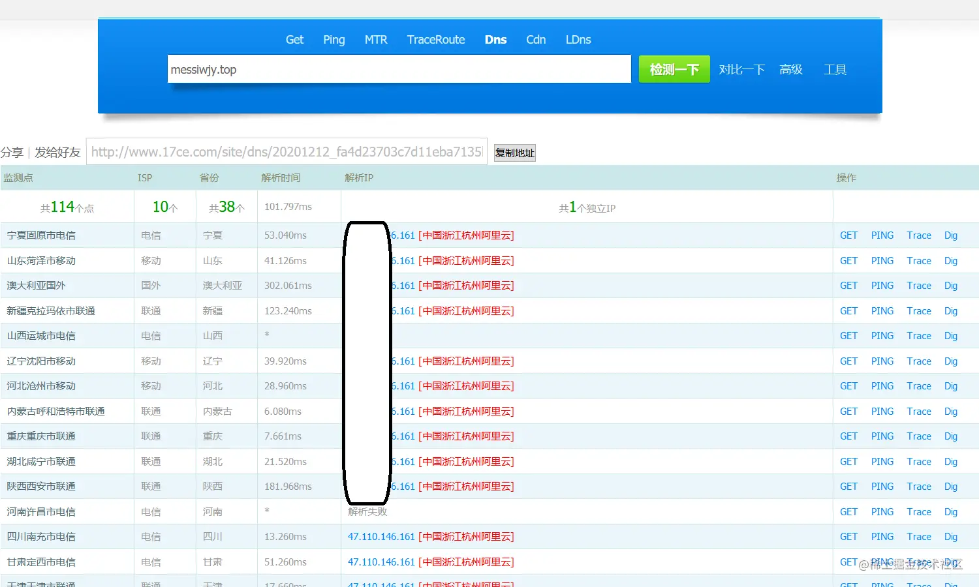Click the 高级 link
The image size is (979, 587).
pos(790,70)
